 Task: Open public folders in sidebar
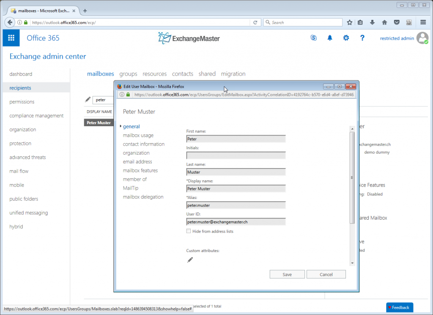24,199
